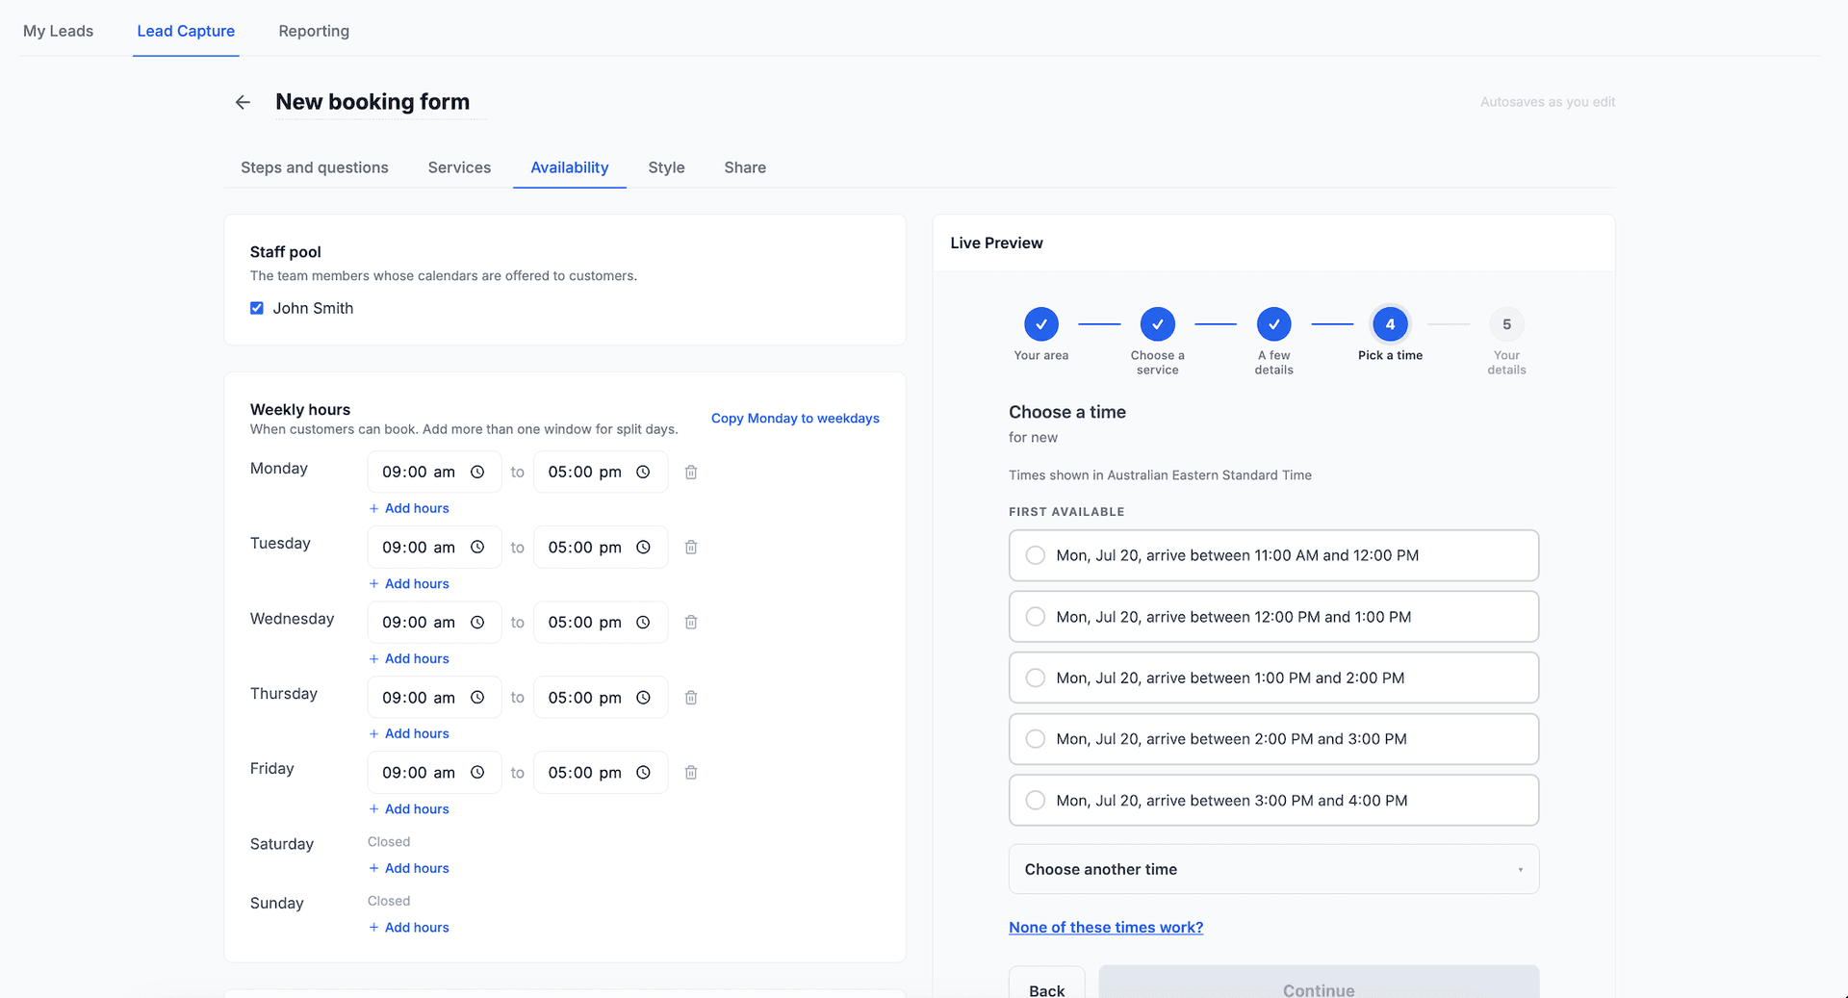Click the Thursday 05:00 pm end field

pyautogui.click(x=601, y=697)
